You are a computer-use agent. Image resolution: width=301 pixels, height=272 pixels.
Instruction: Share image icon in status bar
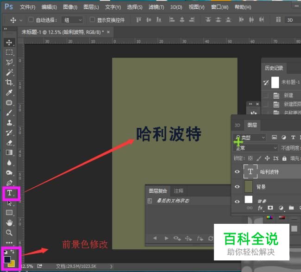pos(39,266)
